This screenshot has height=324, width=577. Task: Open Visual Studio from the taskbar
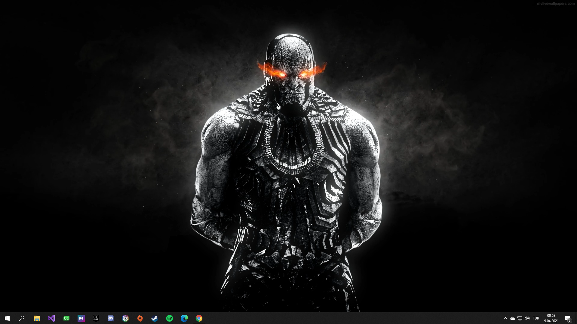51,318
